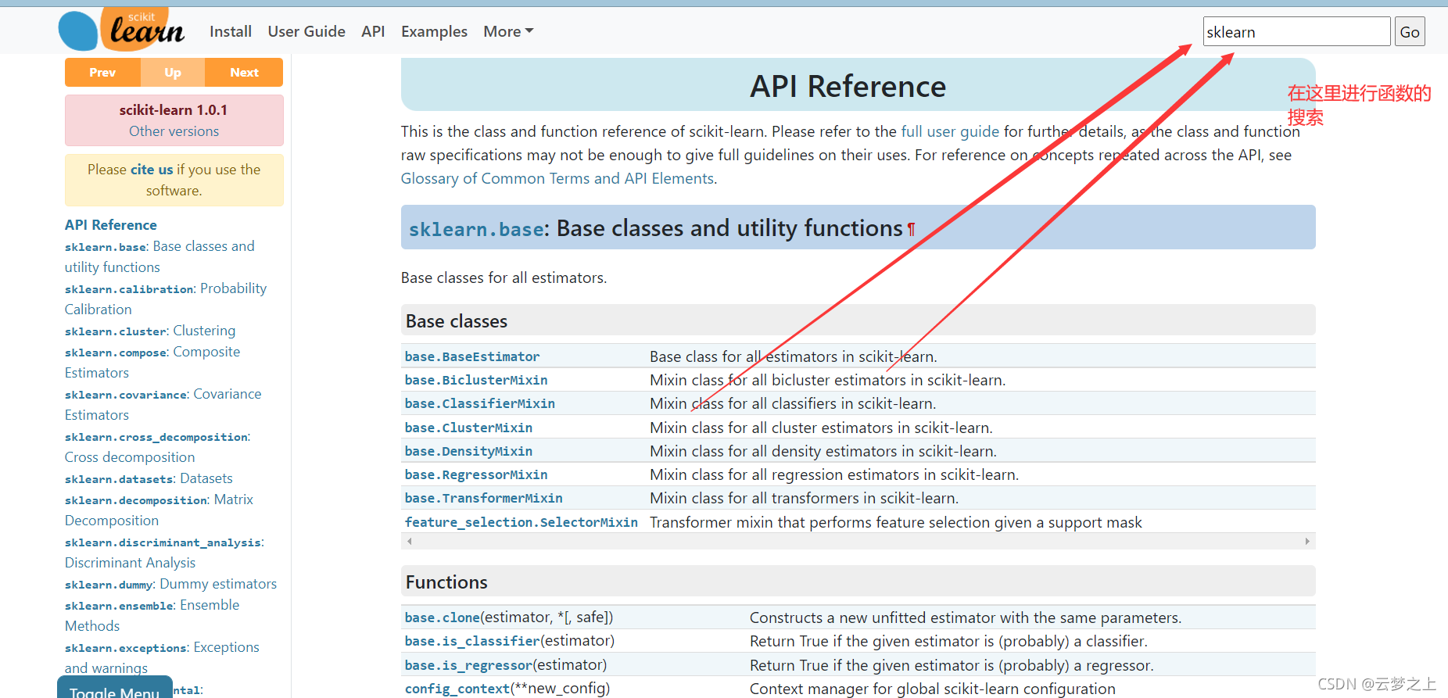This screenshot has height=698, width=1448.
Task: Open sklearn.datasets Datasets sidebar entry
Action: pyautogui.click(x=149, y=478)
